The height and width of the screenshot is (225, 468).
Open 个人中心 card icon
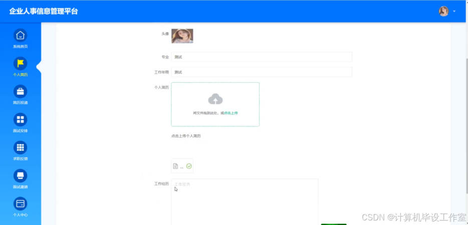21,204
